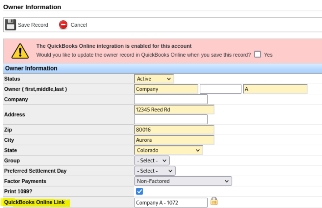
Task: Click the 'Company' row label
Action: (16, 99)
